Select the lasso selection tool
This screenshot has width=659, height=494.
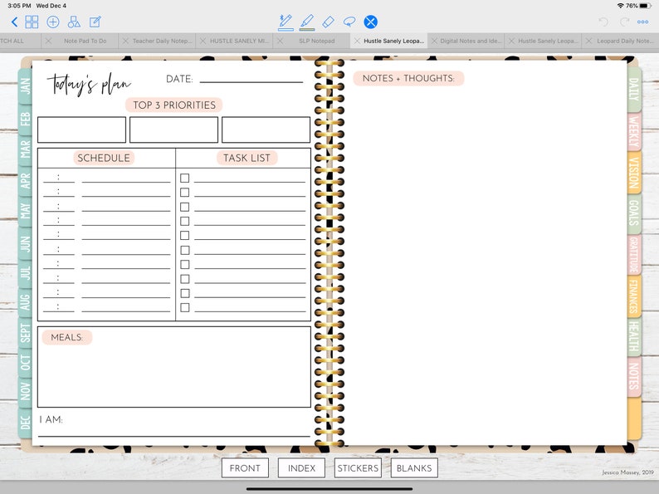point(349,22)
